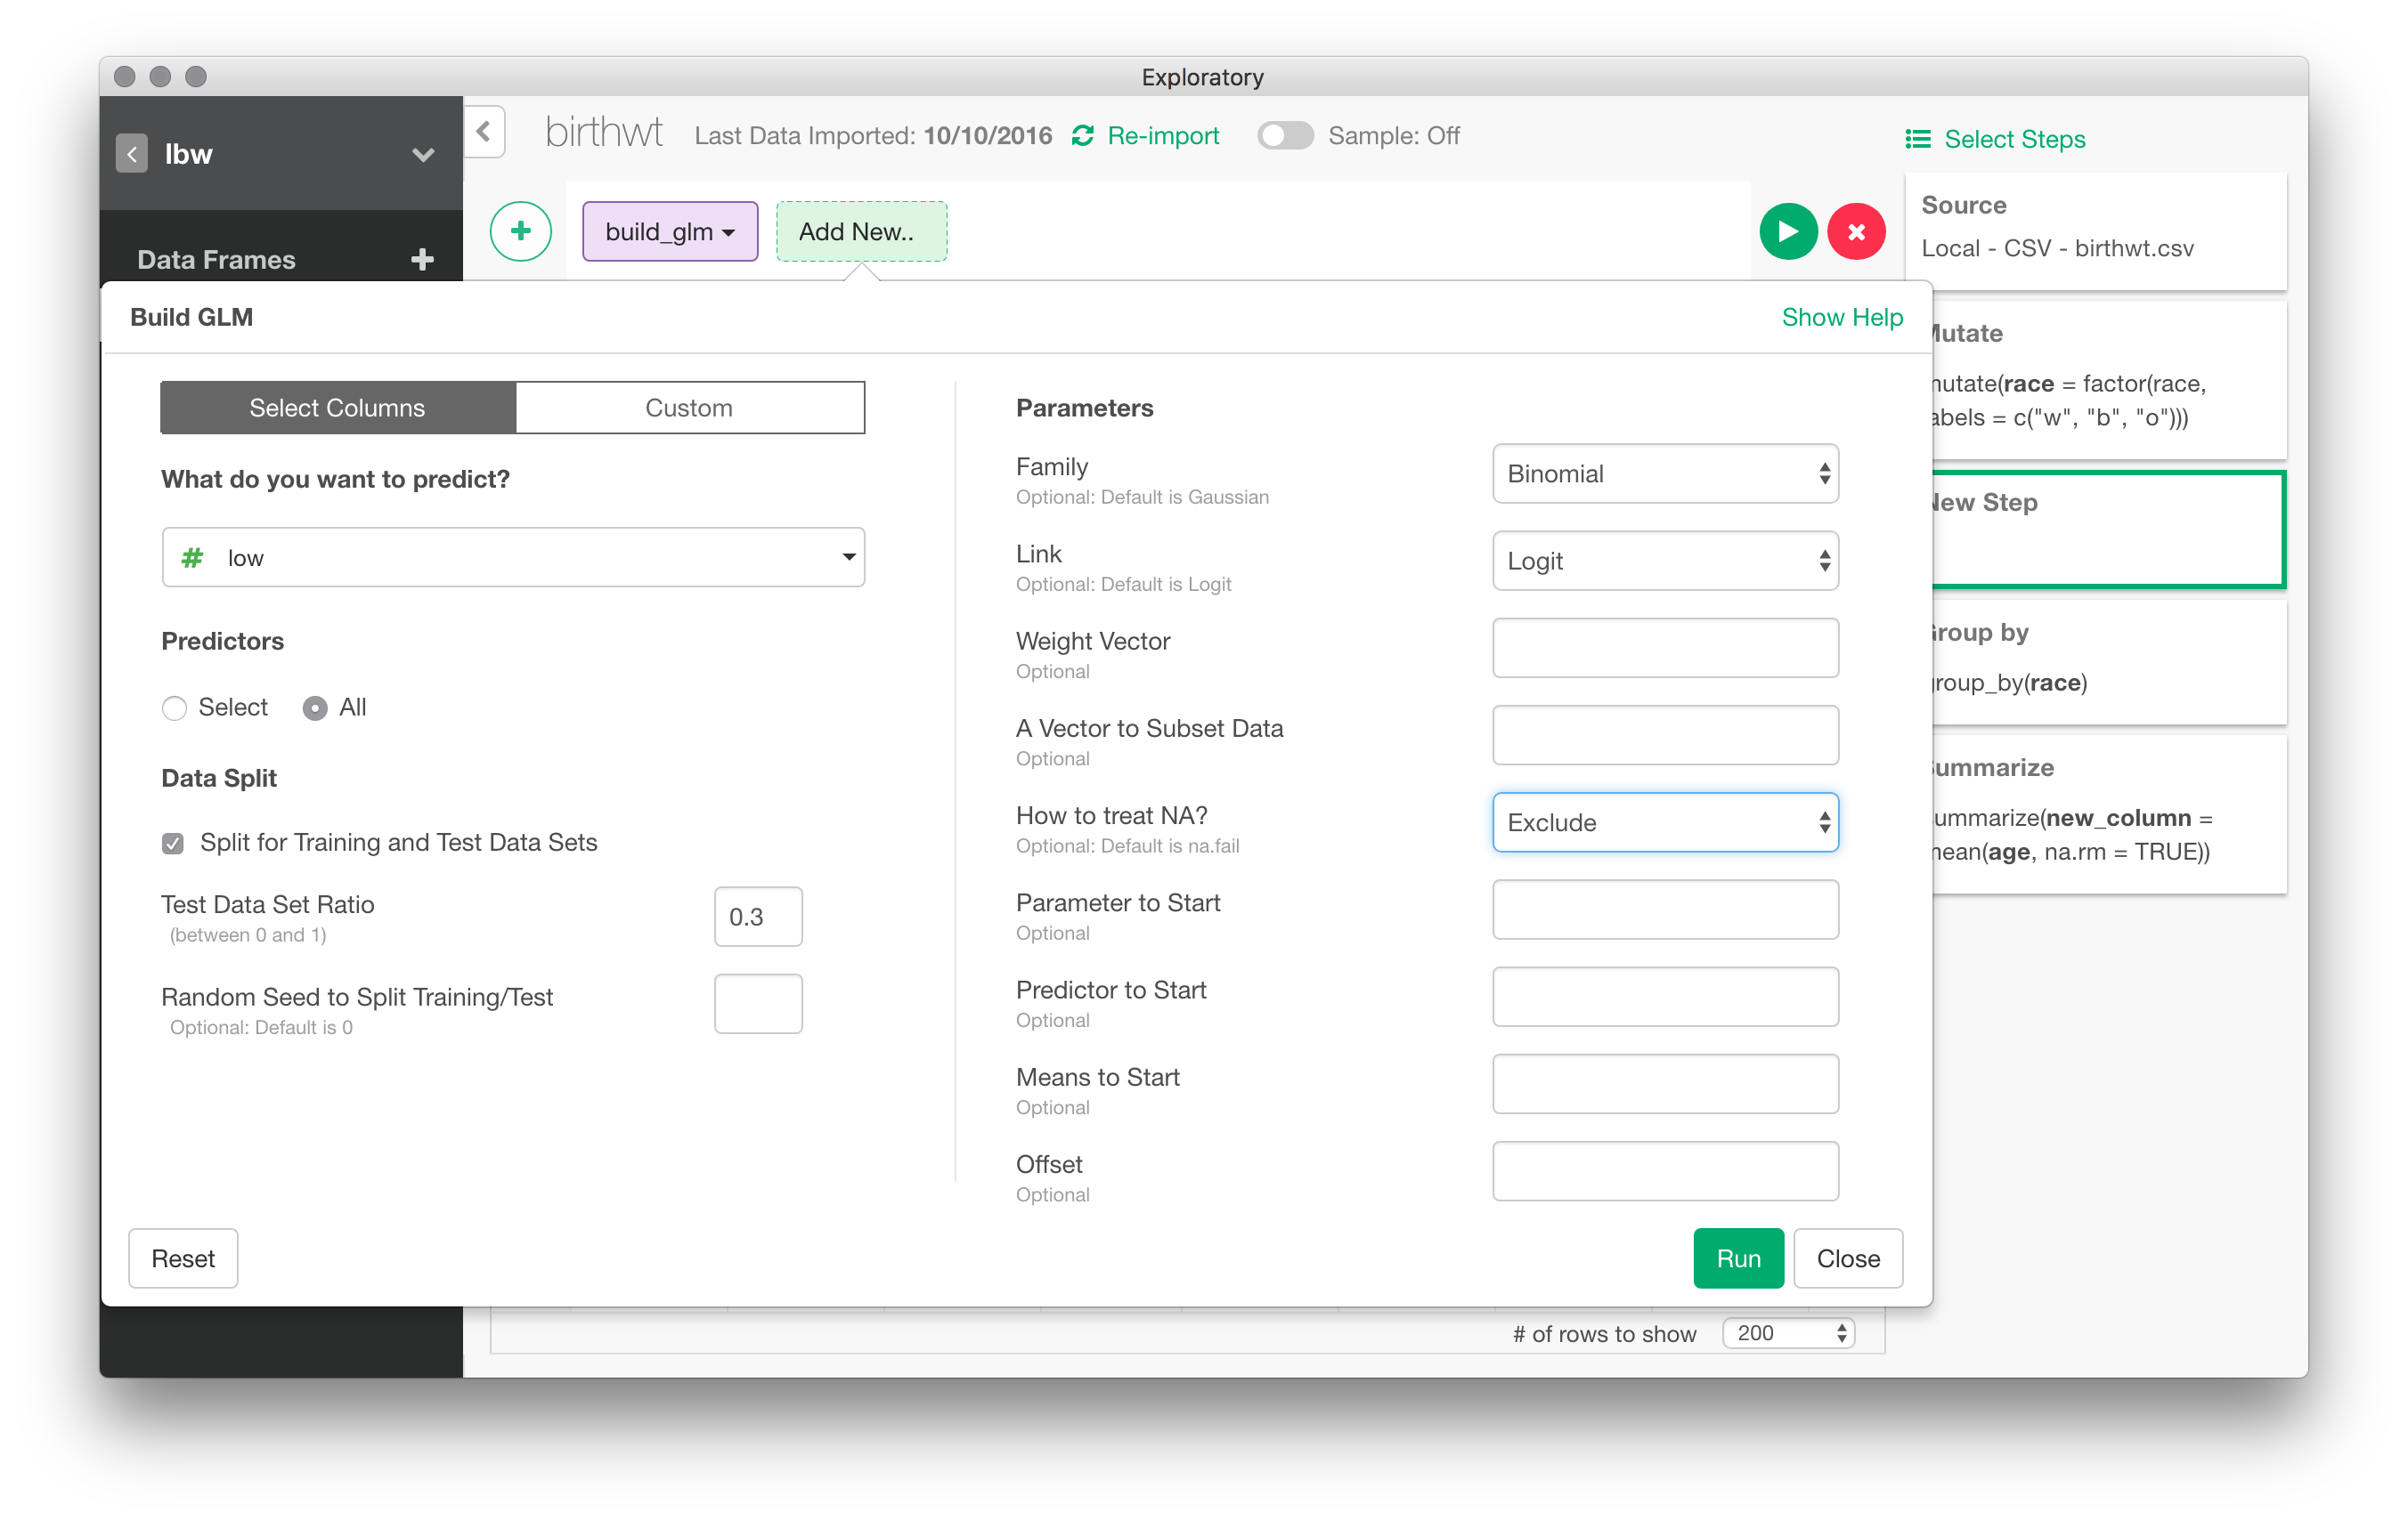Click the green plus add step icon
This screenshot has width=2408, height=1520.
520,232
